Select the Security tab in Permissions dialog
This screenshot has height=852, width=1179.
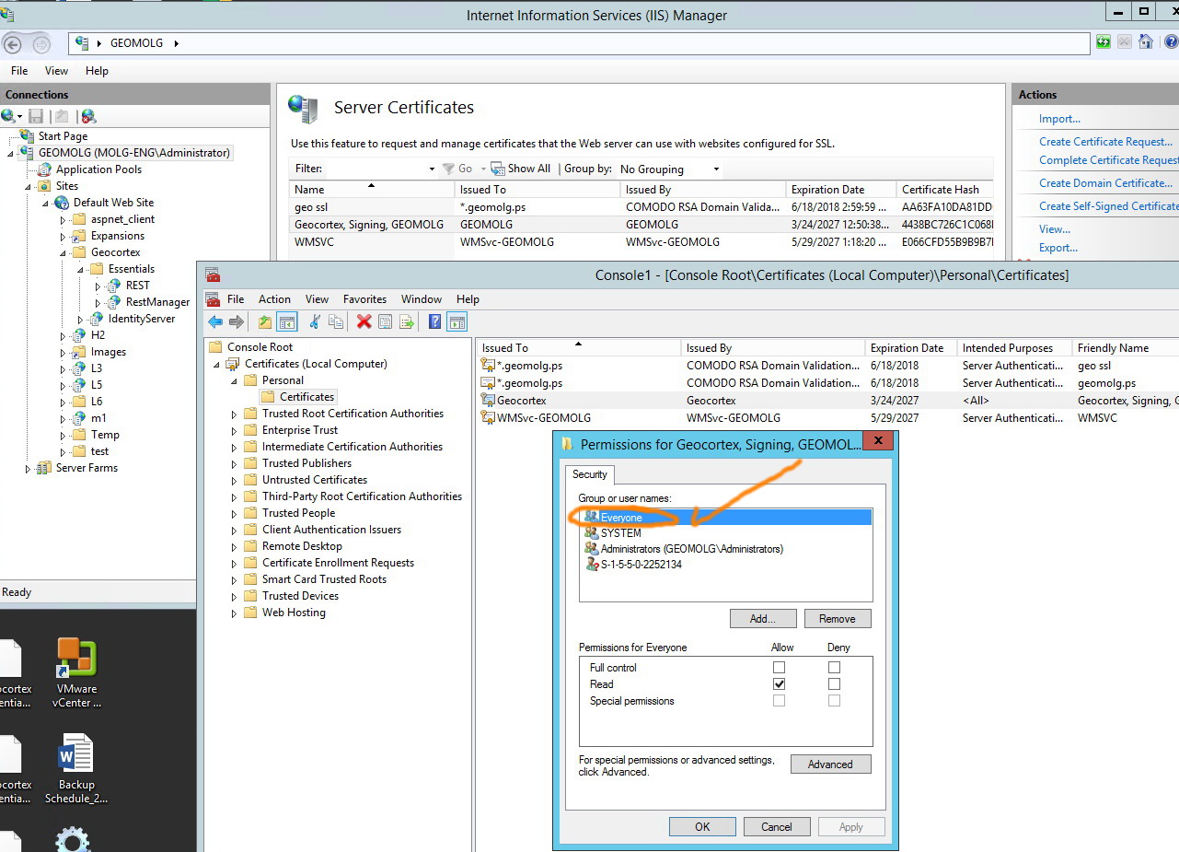pyautogui.click(x=590, y=475)
